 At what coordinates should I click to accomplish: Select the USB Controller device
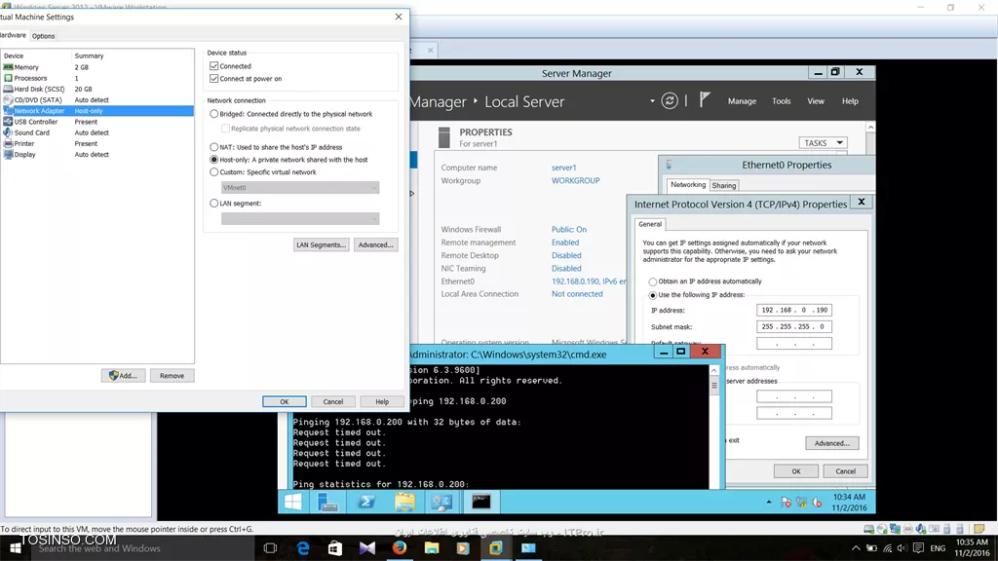[x=97, y=122]
